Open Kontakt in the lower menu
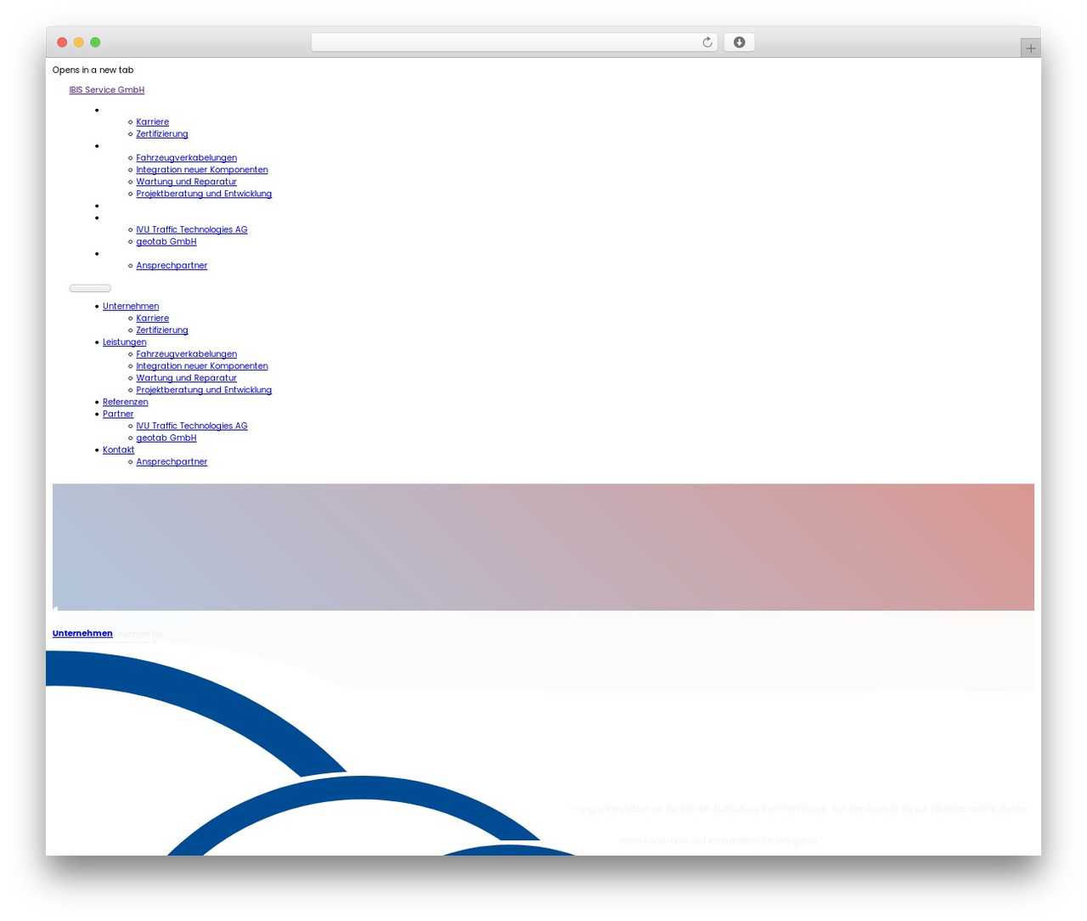Viewport: 1087px width, 921px height. click(x=119, y=449)
